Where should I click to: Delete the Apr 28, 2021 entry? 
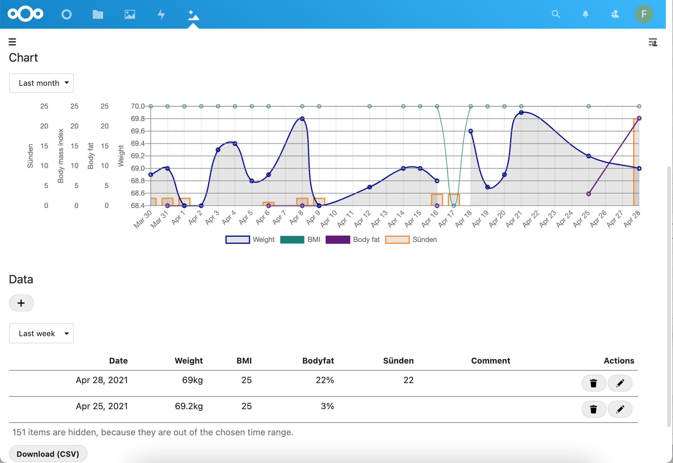[x=594, y=383]
